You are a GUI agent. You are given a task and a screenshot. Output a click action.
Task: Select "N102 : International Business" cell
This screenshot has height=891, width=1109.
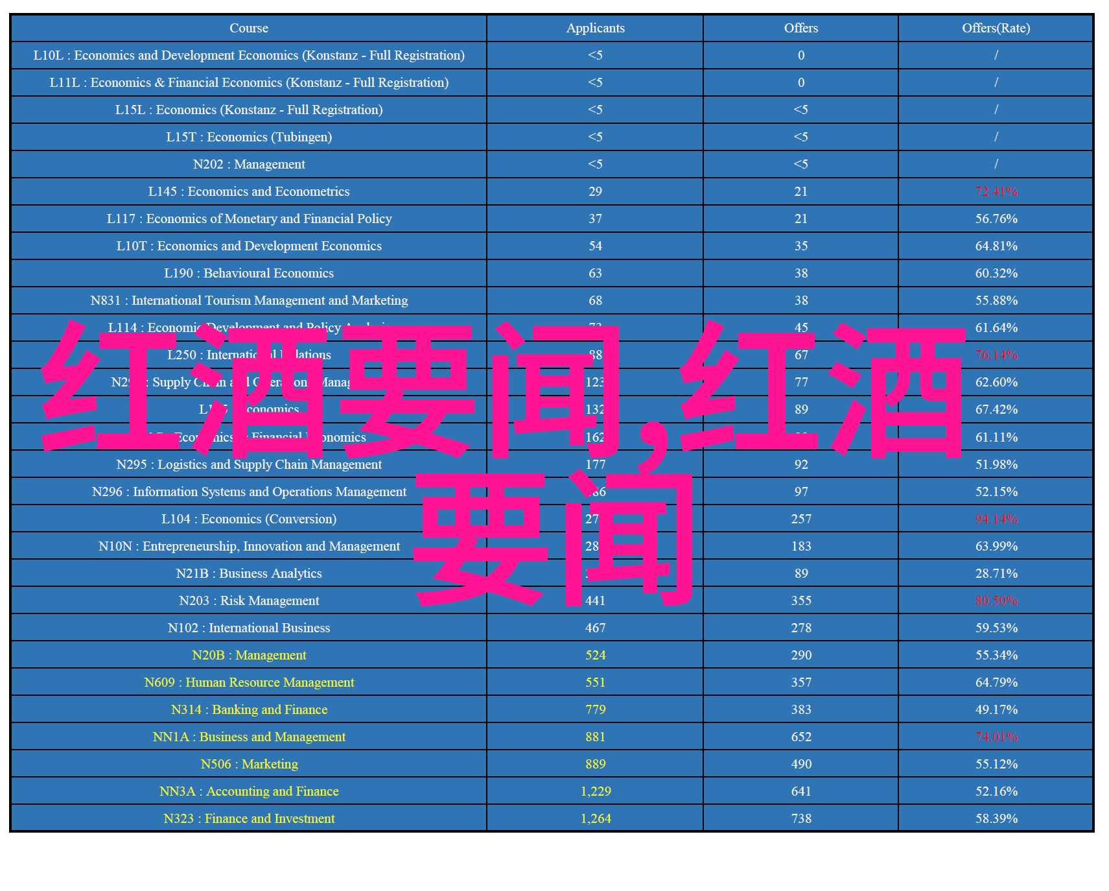[x=249, y=628]
